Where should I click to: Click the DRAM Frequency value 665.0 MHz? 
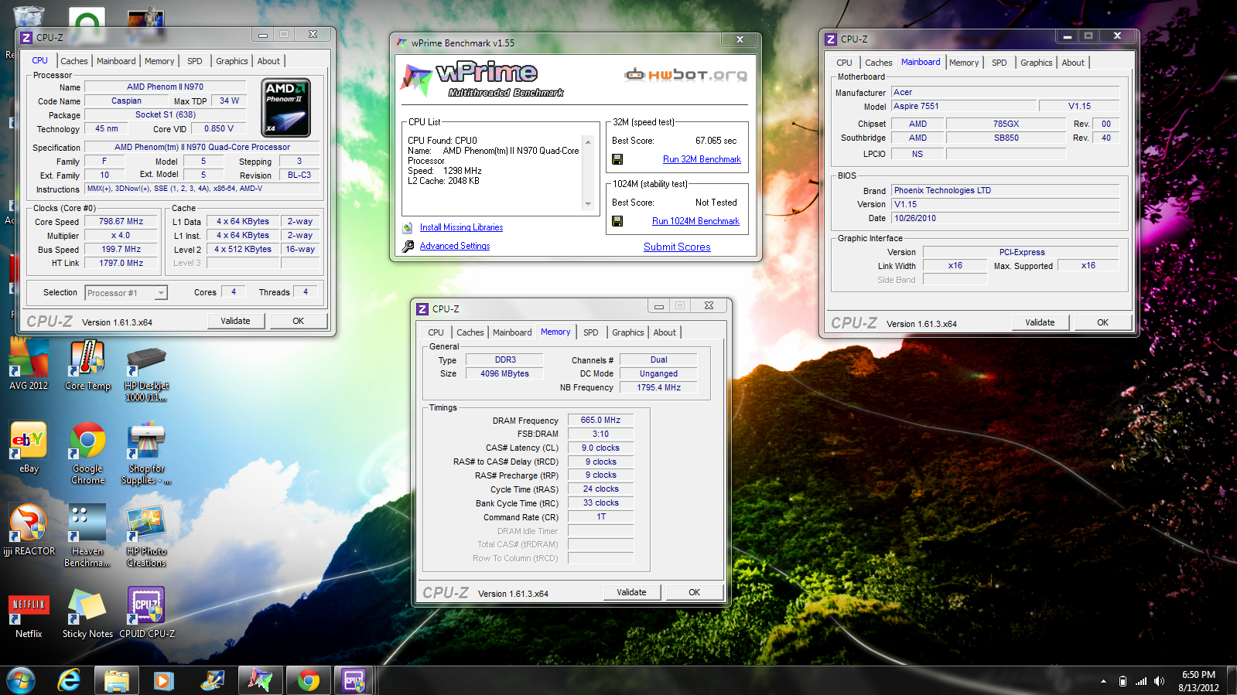(x=600, y=420)
